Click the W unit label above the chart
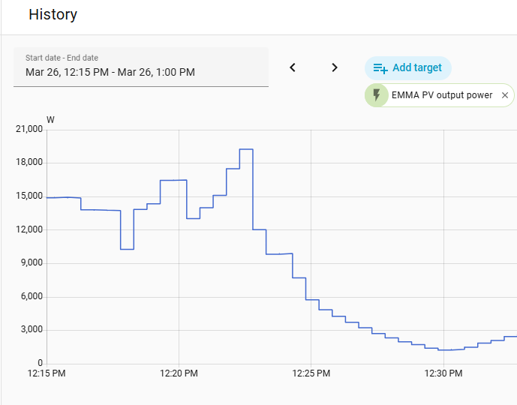 (50, 119)
